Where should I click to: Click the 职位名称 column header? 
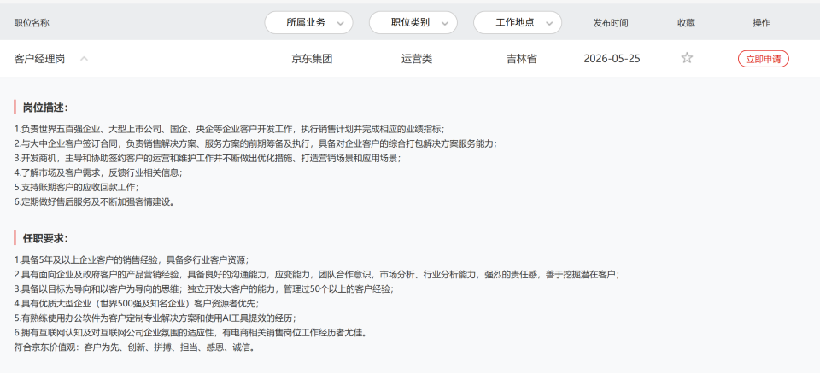click(x=32, y=23)
